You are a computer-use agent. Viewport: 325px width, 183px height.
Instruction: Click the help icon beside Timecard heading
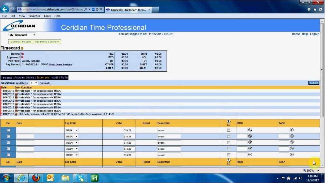(x=22, y=48)
